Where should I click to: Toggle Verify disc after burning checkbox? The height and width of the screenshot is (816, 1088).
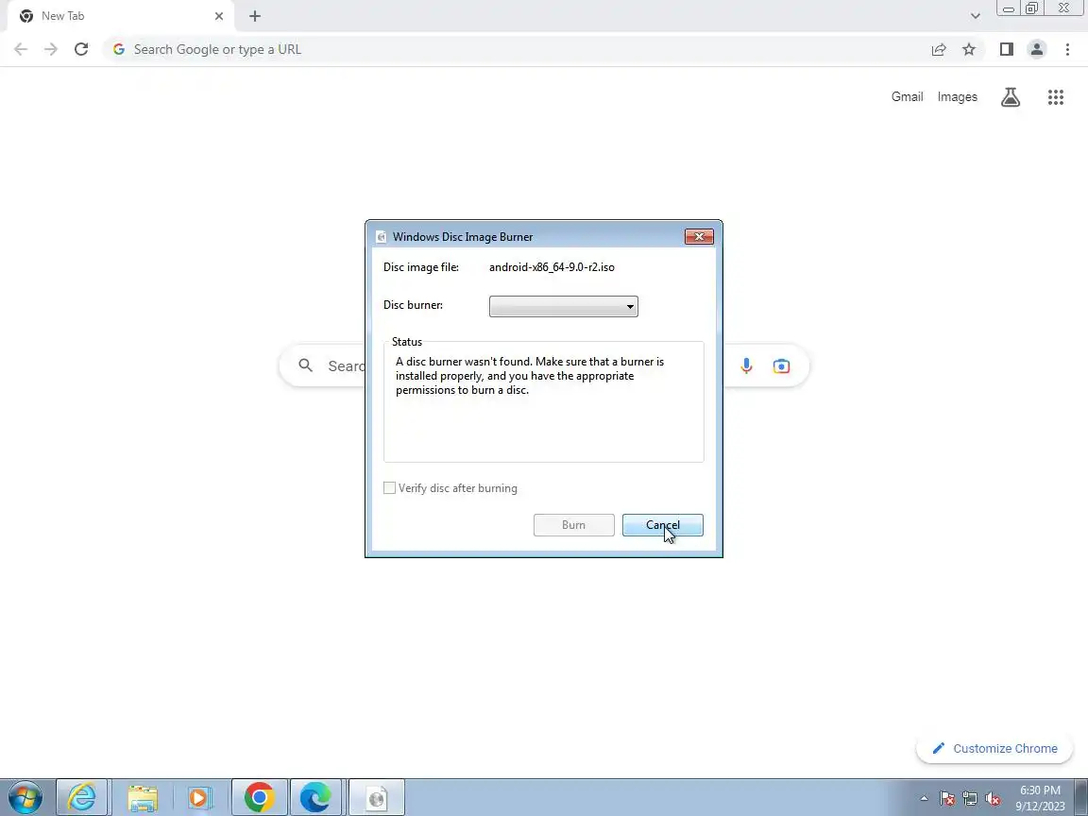coord(389,488)
